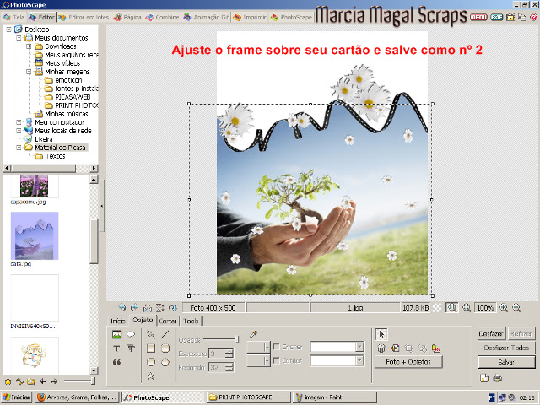The height and width of the screenshot is (405, 540).
Task: Expand the Meus locais de rede node
Action: (19, 131)
